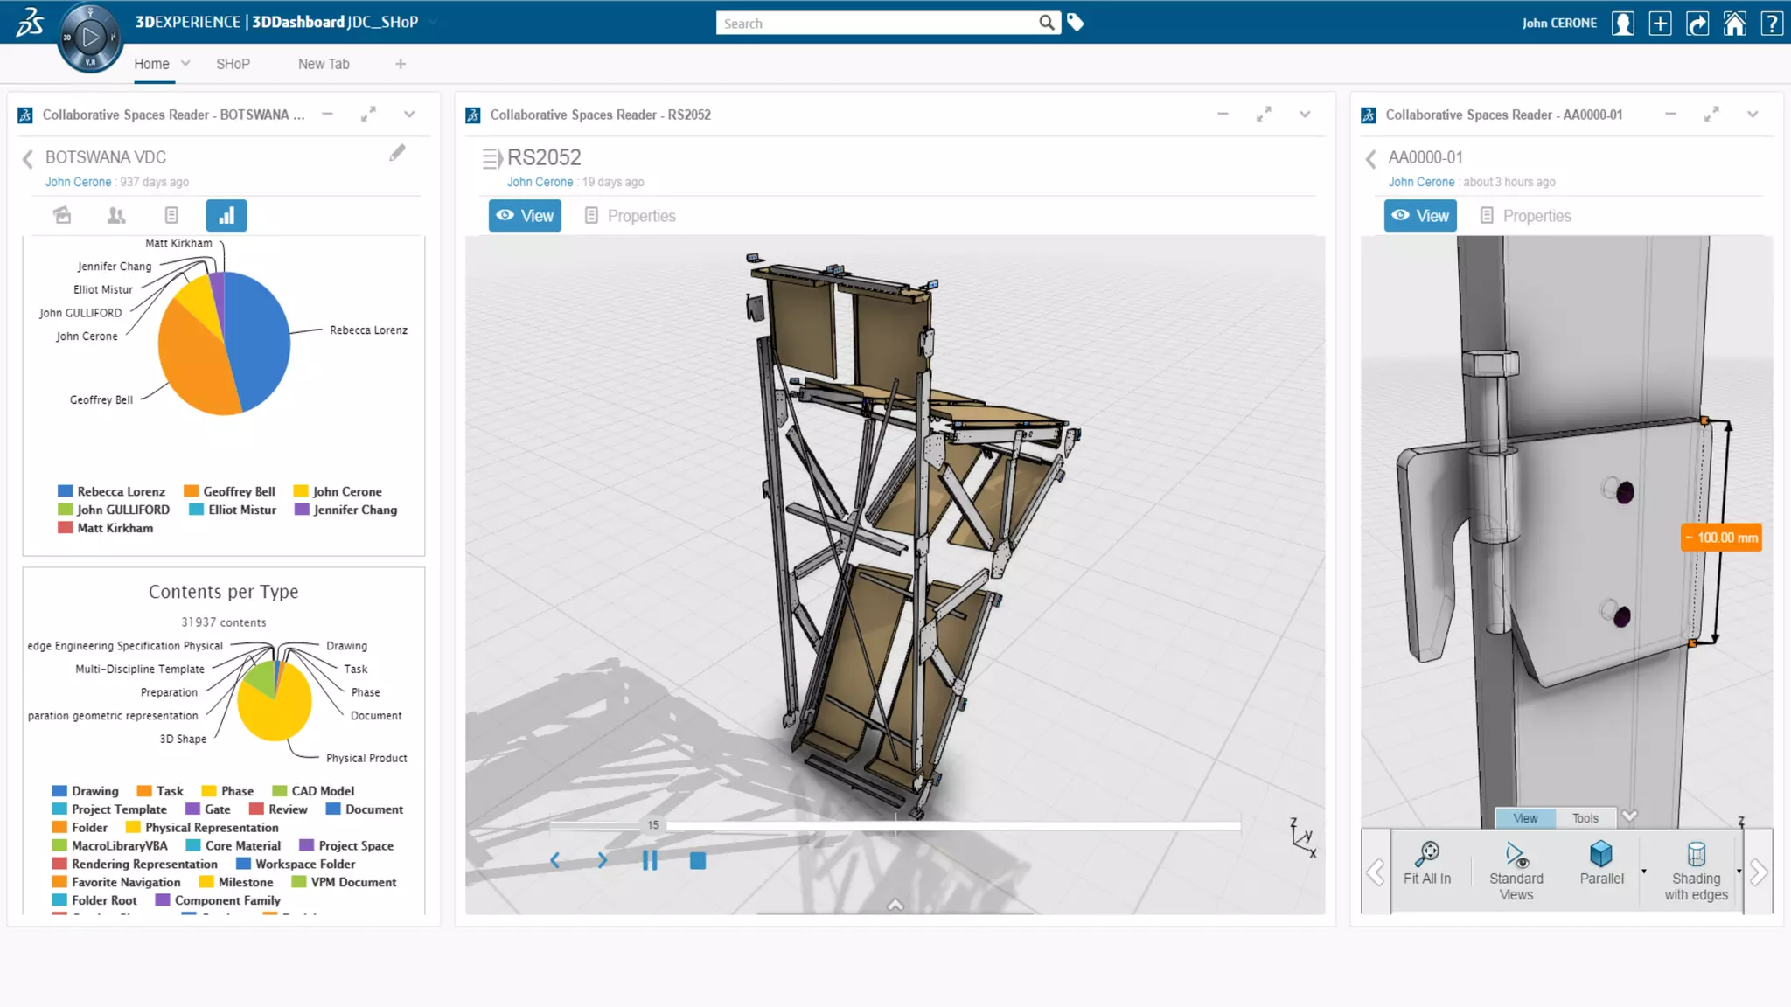Click Fit All In tool
This screenshot has height=1007, width=1791.
coord(1426,864)
